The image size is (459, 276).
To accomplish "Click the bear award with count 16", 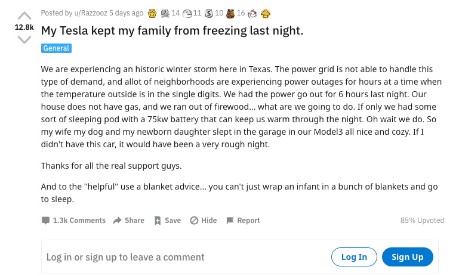I will (x=231, y=13).
